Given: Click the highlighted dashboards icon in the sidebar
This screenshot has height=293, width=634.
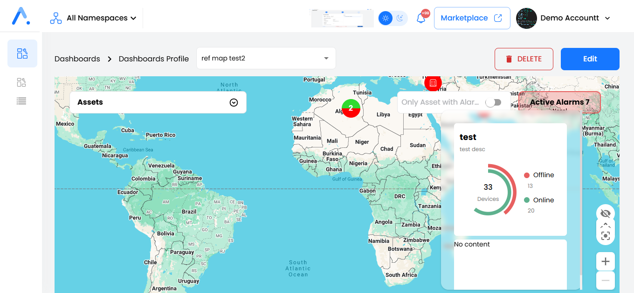Looking at the screenshot, I should pos(22,53).
